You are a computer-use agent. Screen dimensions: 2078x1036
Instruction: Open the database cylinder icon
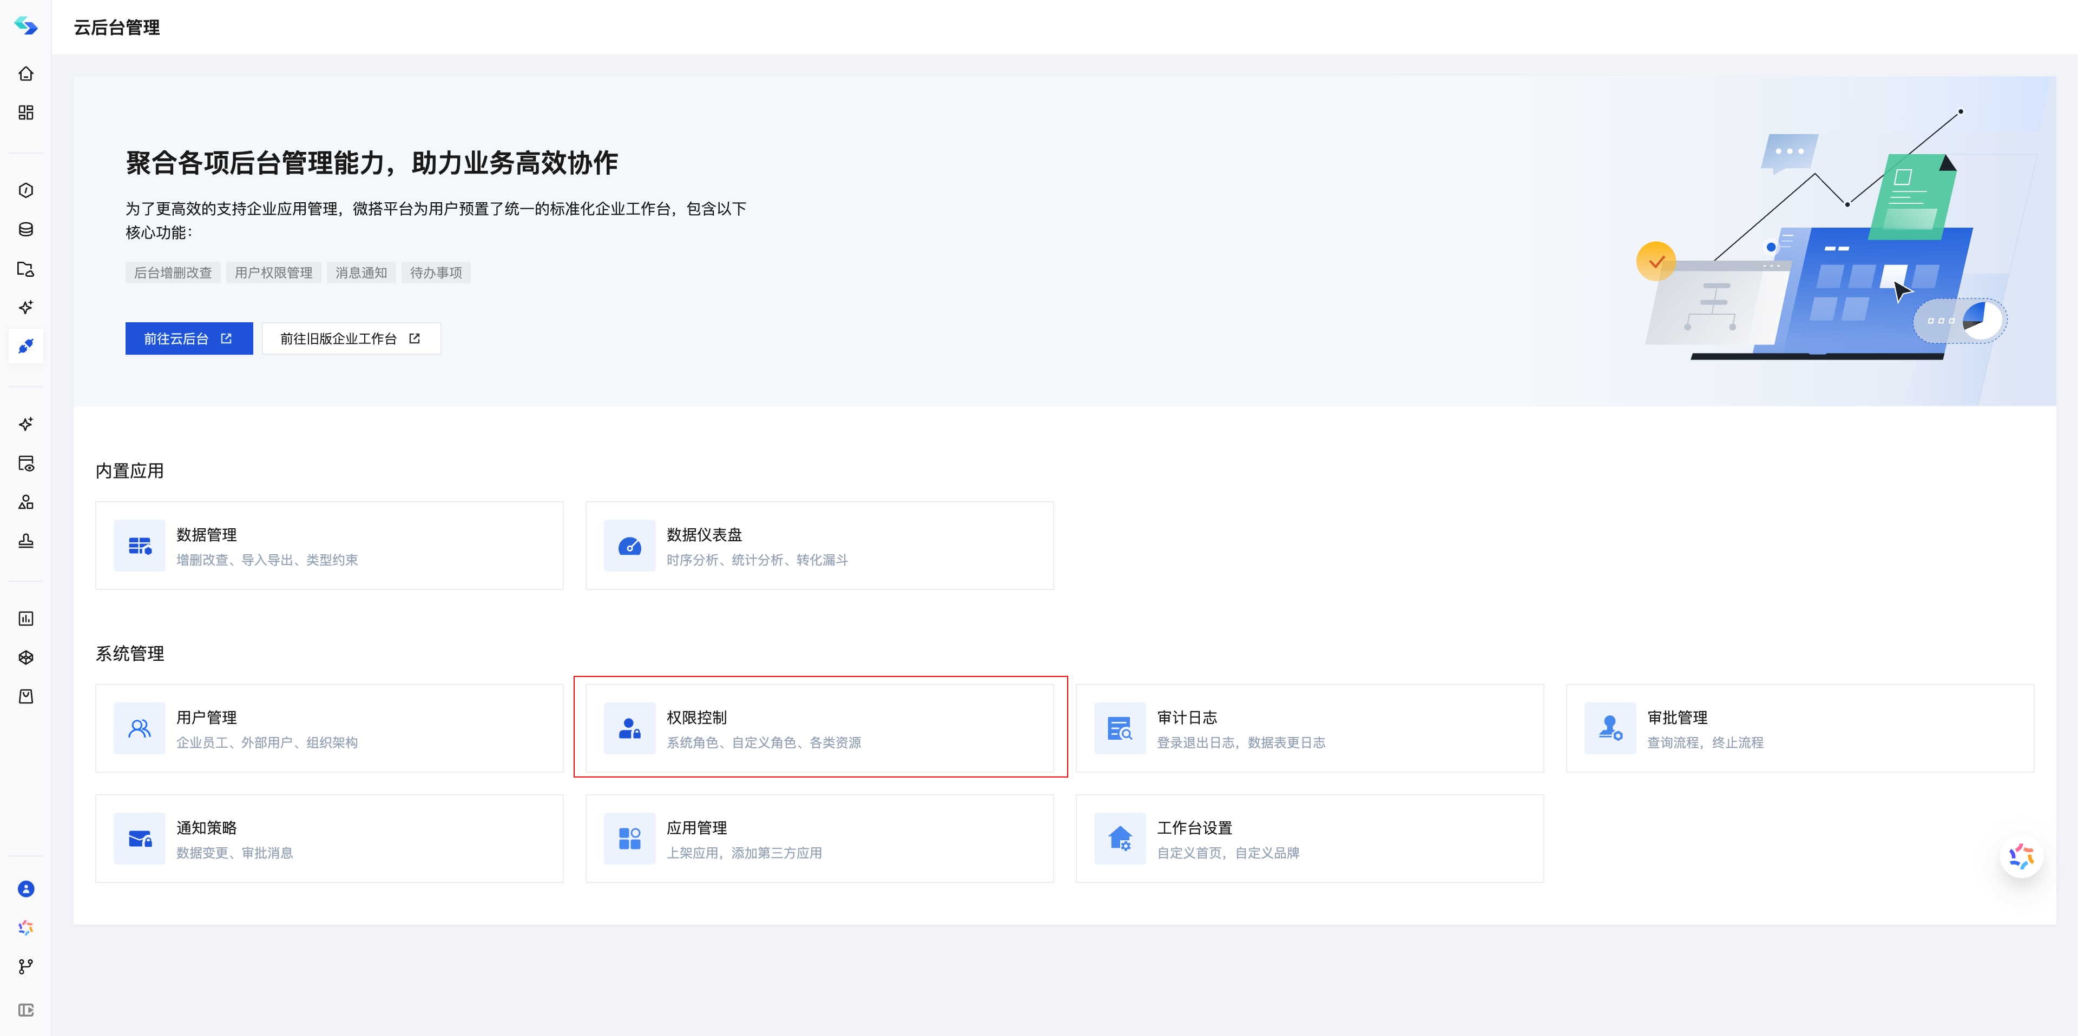coord(26,229)
